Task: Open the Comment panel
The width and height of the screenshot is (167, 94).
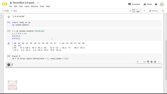Action: (134, 4)
